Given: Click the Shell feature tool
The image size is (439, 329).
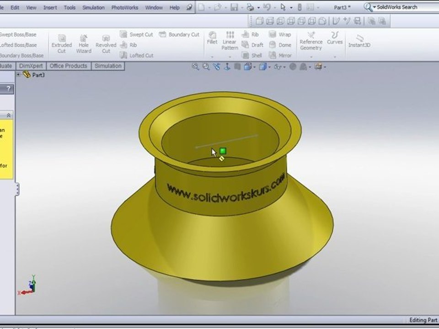Looking at the screenshot, I should tap(252, 55).
